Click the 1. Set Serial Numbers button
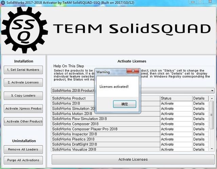217x169 pixels. [23, 70]
